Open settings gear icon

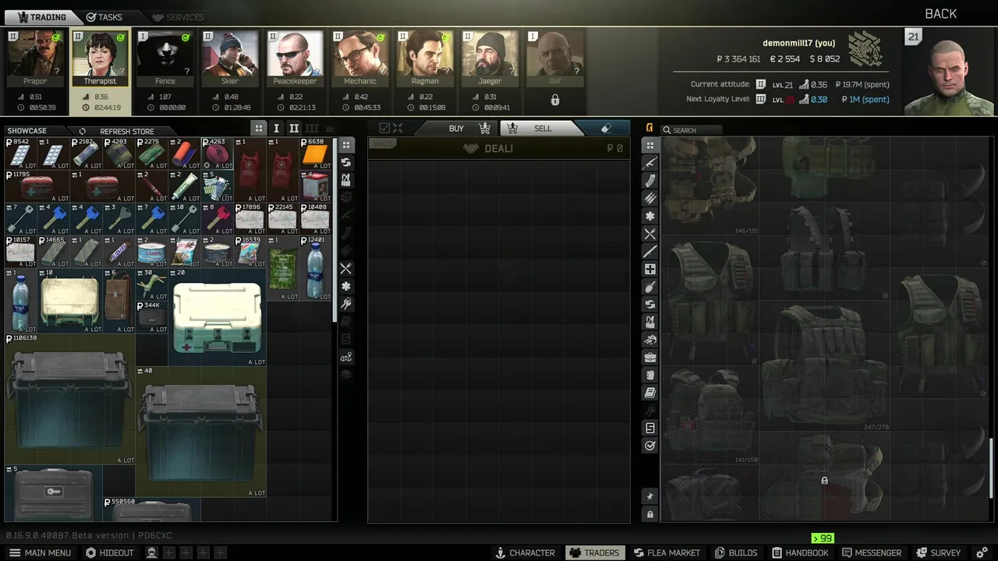[x=982, y=552]
